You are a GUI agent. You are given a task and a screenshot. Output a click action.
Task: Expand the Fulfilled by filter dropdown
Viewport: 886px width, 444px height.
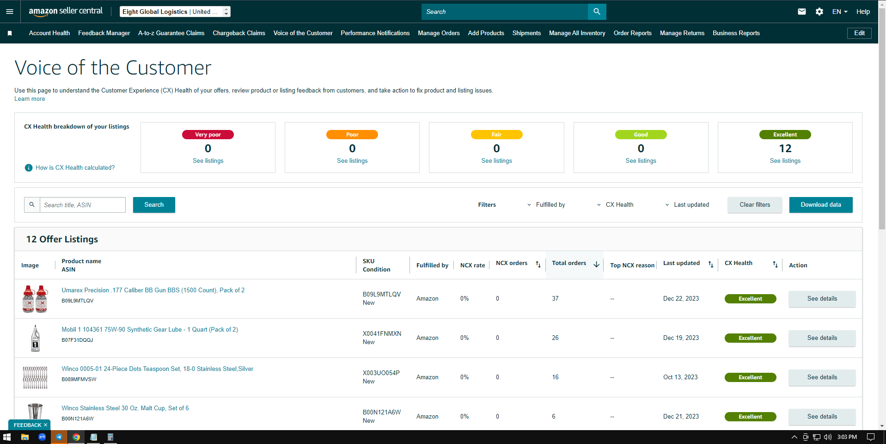pyautogui.click(x=546, y=205)
